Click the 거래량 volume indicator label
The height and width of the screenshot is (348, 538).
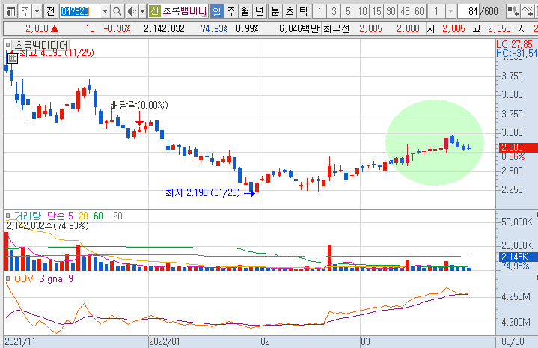(x=27, y=216)
